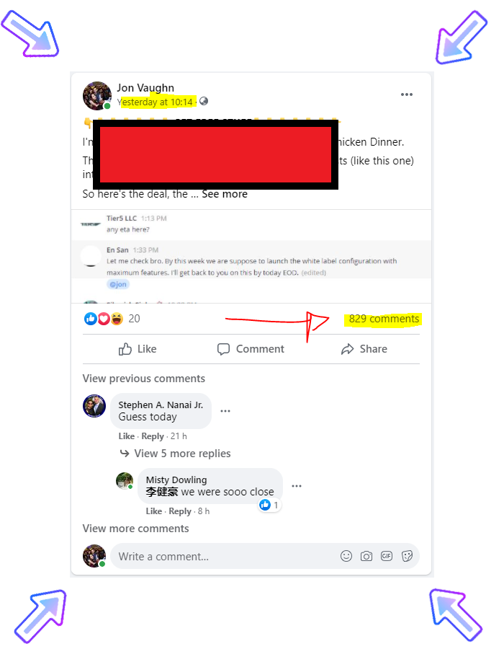Expand View 5 more replies
The image size is (504, 649).
click(182, 454)
